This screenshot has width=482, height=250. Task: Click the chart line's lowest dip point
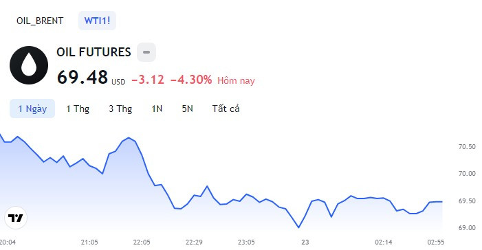[298, 227]
